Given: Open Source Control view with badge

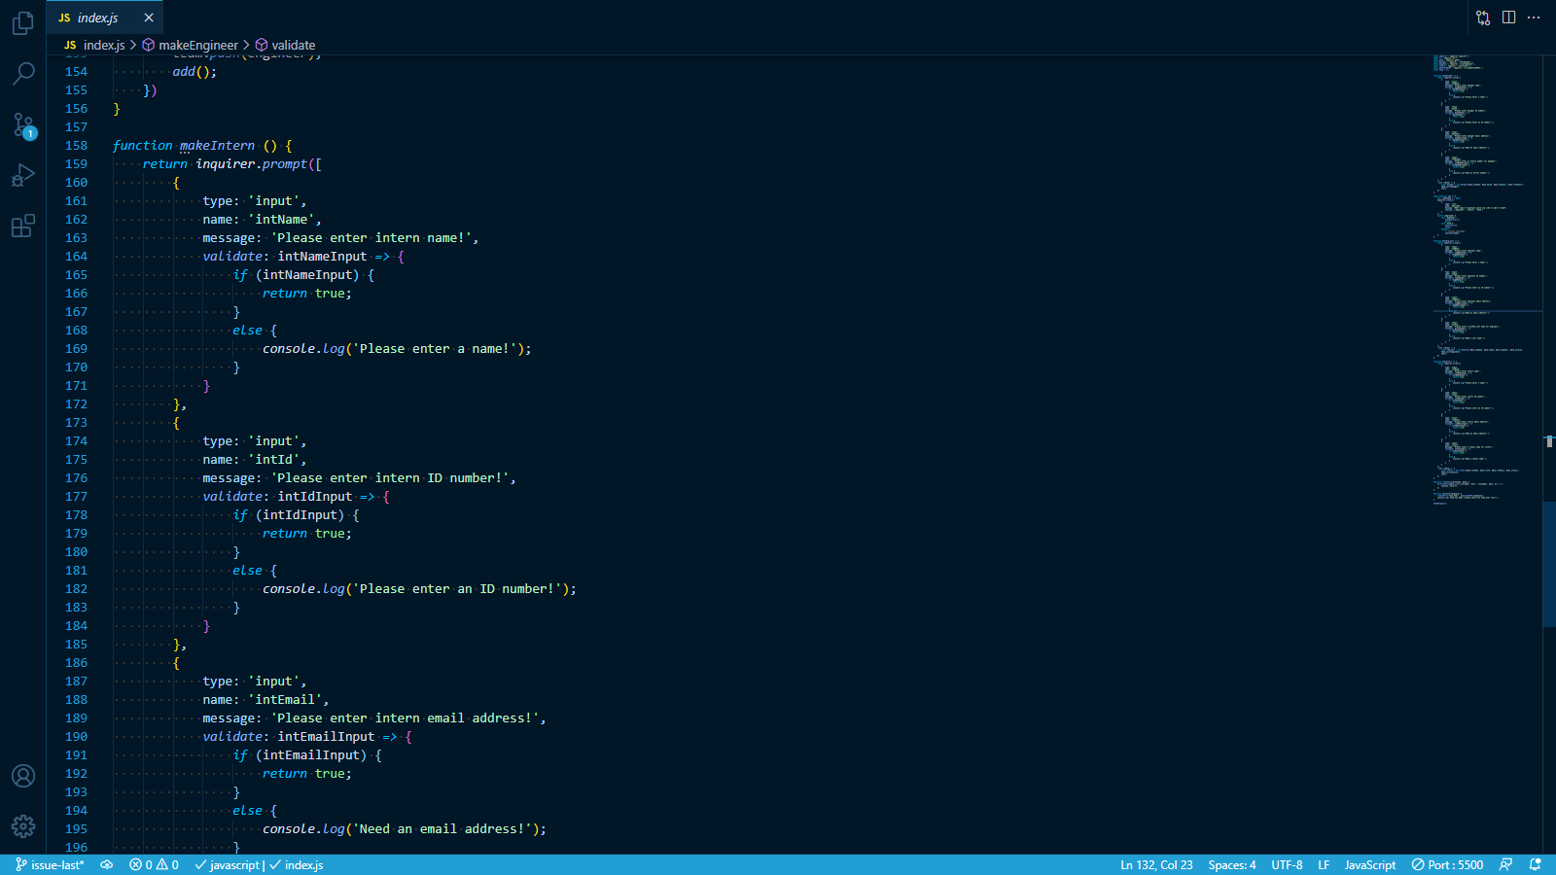Looking at the screenshot, I should coord(23,124).
